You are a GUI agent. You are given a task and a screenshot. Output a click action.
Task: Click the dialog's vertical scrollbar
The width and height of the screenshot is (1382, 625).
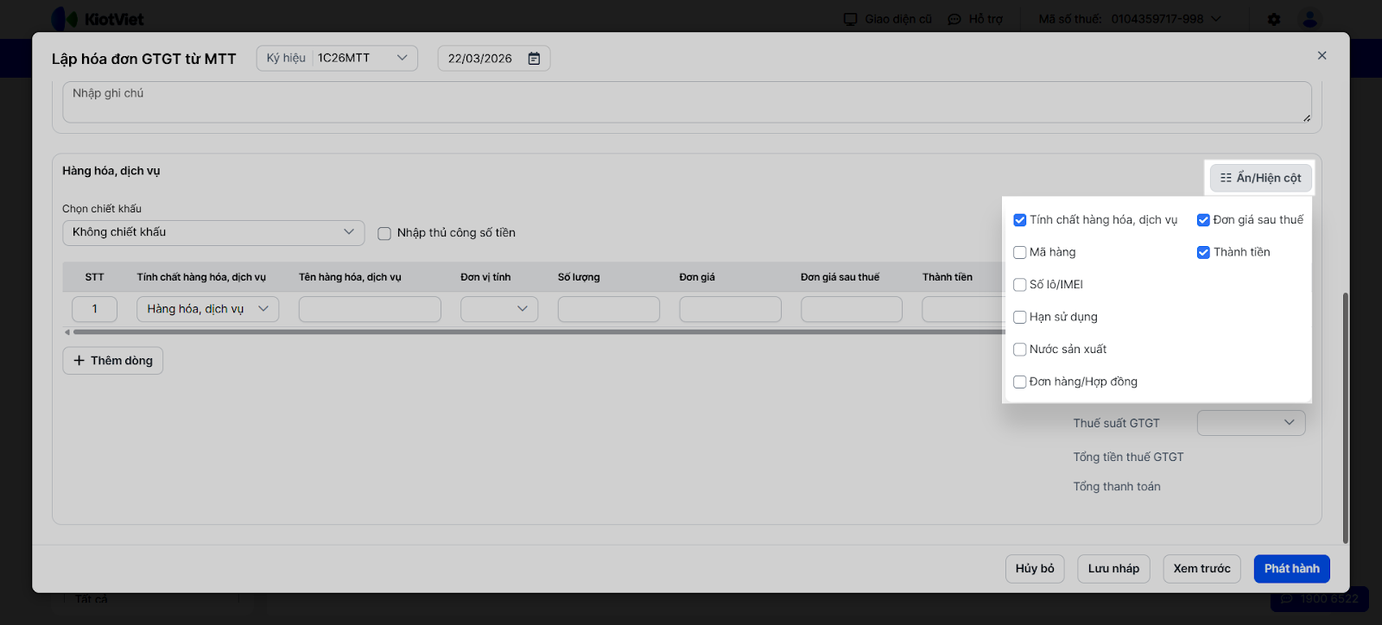[1345, 418]
